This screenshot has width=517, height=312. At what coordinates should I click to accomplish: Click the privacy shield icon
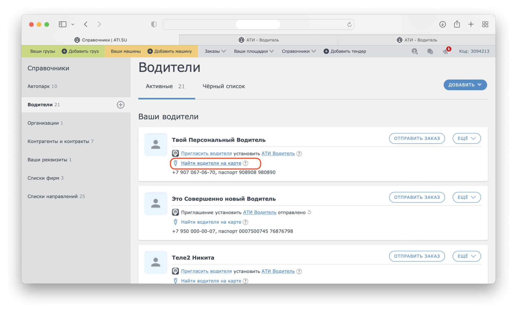(154, 24)
